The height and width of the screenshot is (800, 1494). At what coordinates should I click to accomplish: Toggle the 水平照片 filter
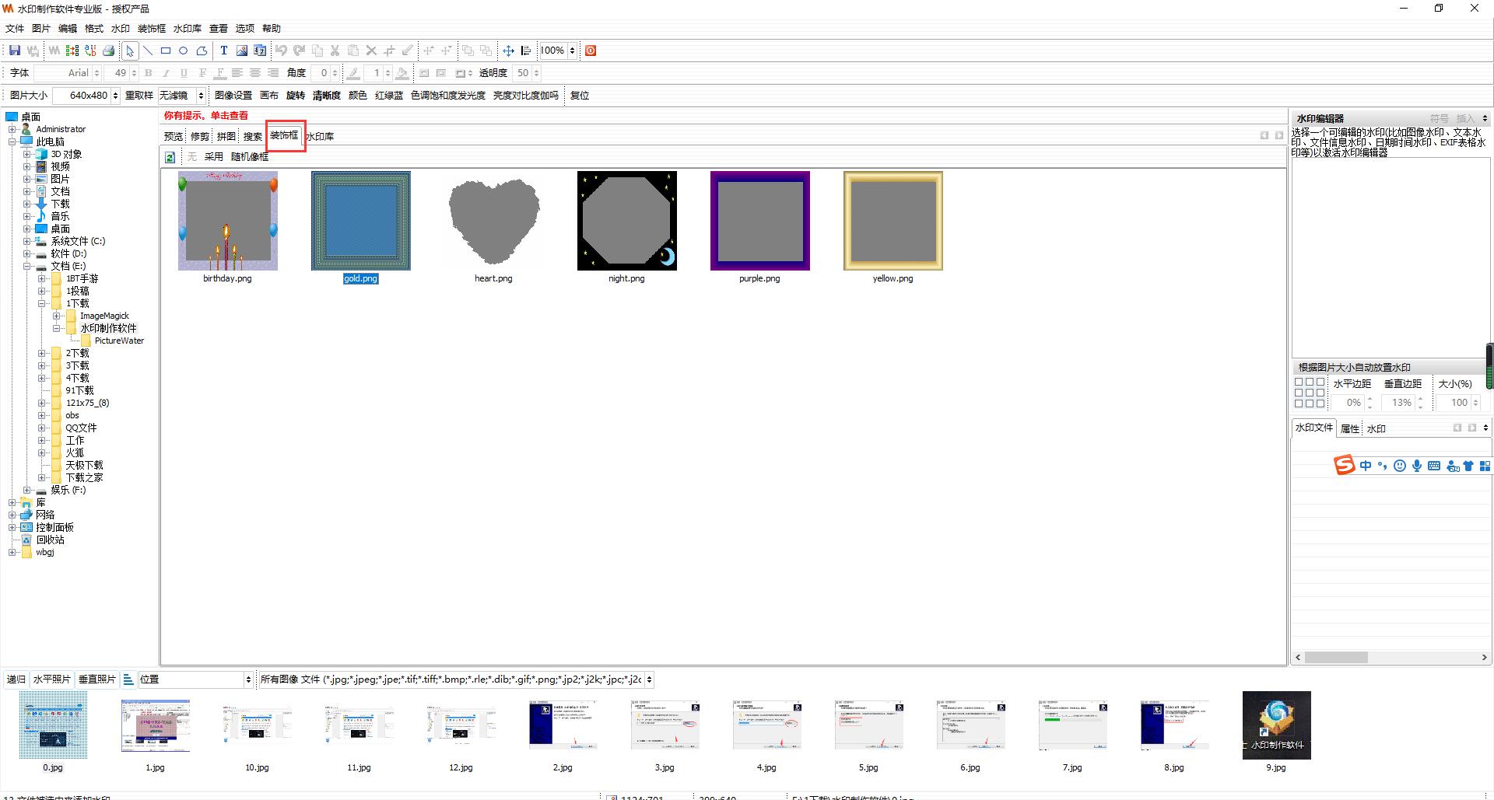pos(51,679)
